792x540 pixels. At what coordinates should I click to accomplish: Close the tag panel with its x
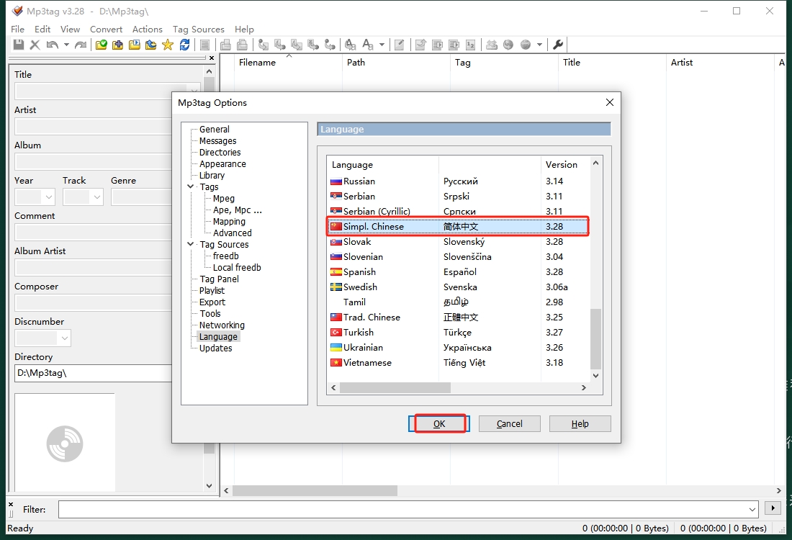point(212,58)
